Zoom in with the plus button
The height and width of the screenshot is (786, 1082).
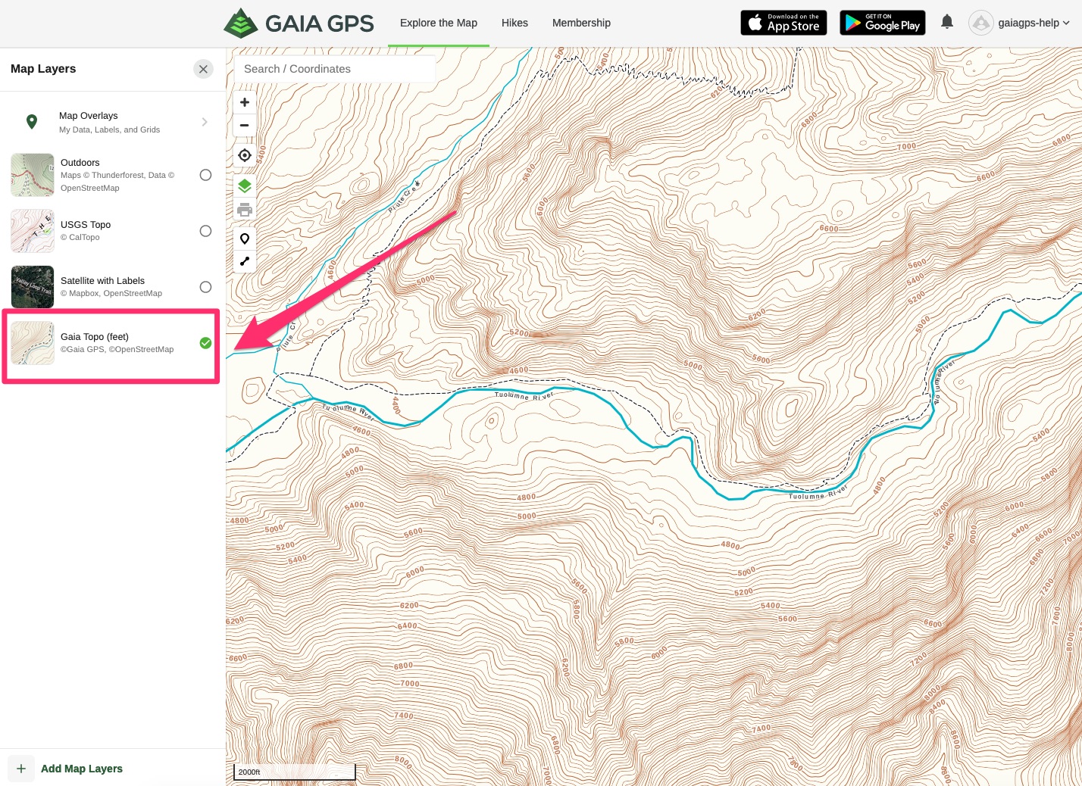(245, 102)
